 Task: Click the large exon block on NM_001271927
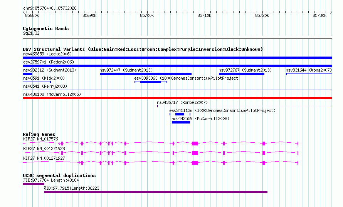pyautogui.click(x=195, y=163)
